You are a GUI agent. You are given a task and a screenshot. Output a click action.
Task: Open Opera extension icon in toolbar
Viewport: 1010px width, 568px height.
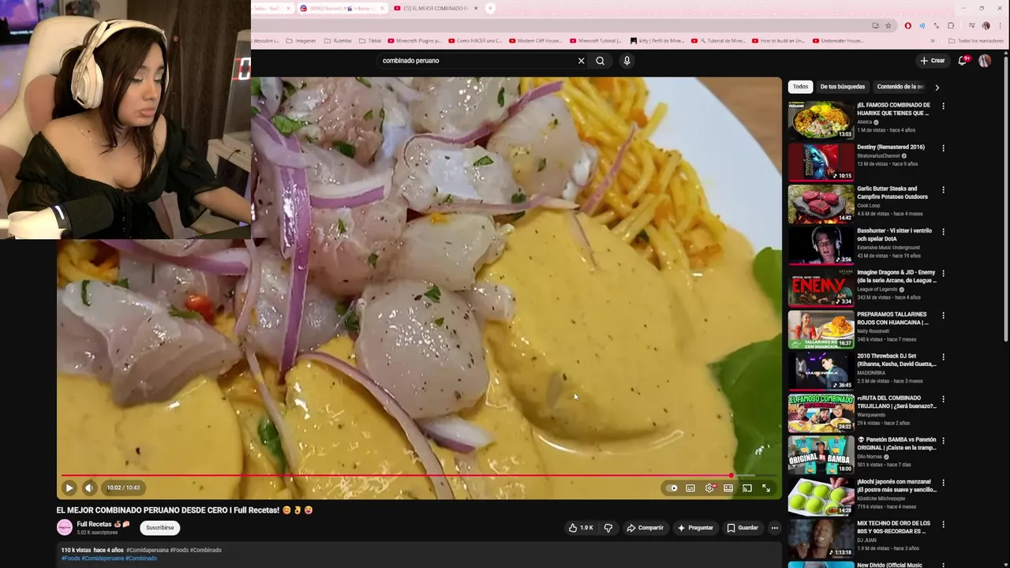pyautogui.click(x=907, y=25)
